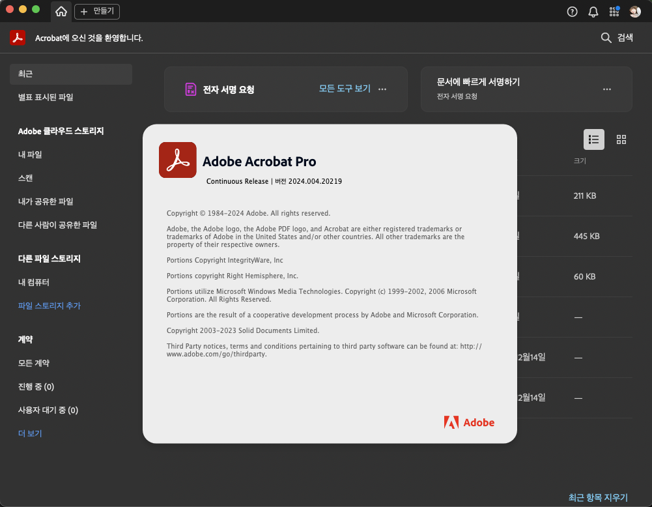Switch to grid thumbnail view
Viewport: 652px width, 507px height.
[621, 139]
